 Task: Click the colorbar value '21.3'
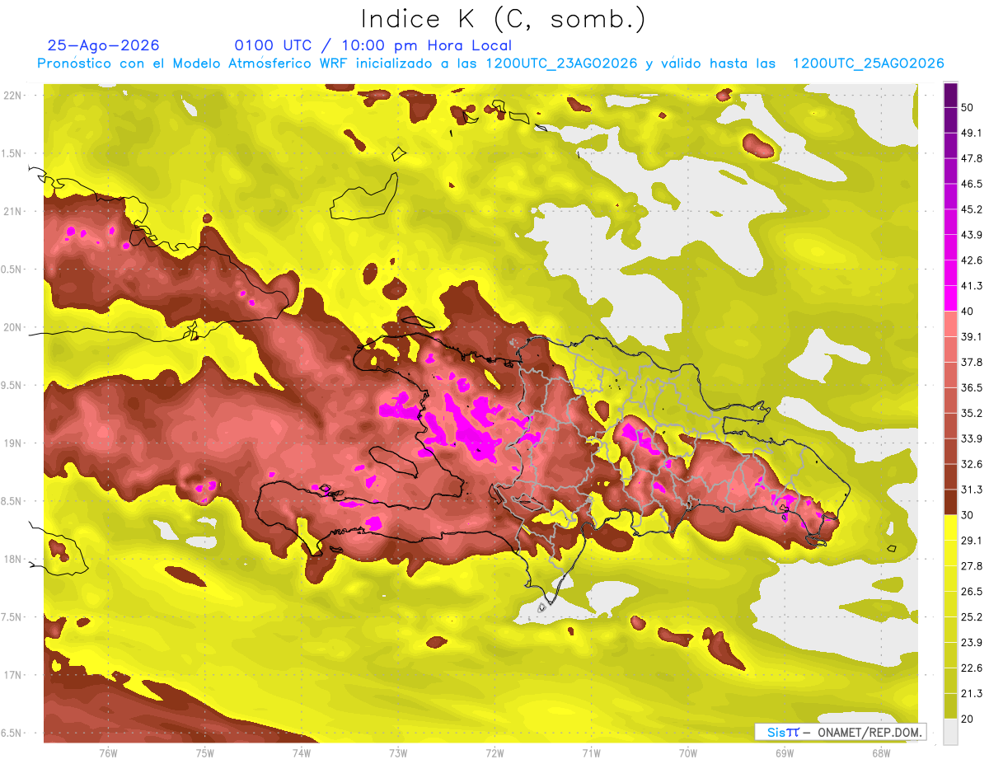pyautogui.click(x=972, y=694)
